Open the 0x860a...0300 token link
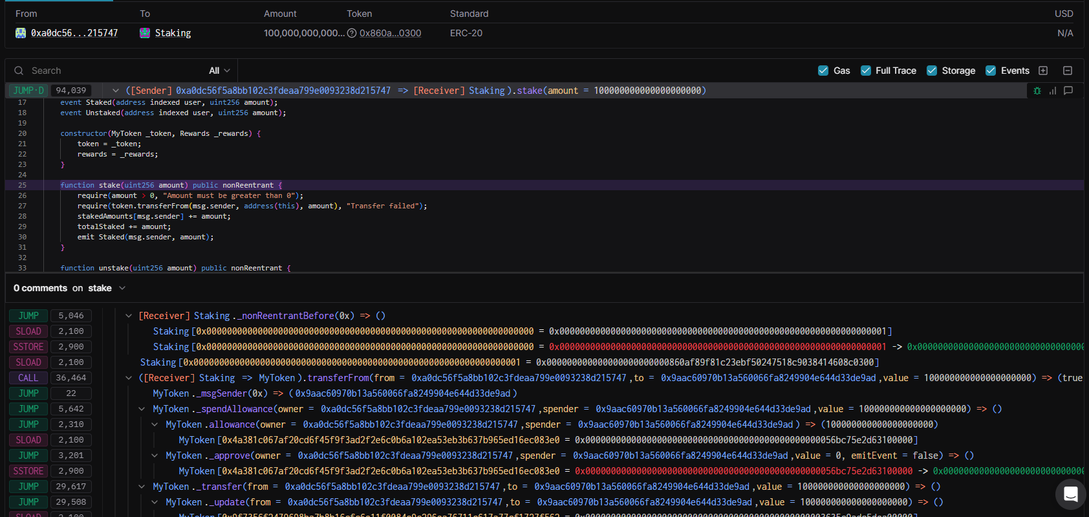The image size is (1089, 517). [x=390, y=33]
